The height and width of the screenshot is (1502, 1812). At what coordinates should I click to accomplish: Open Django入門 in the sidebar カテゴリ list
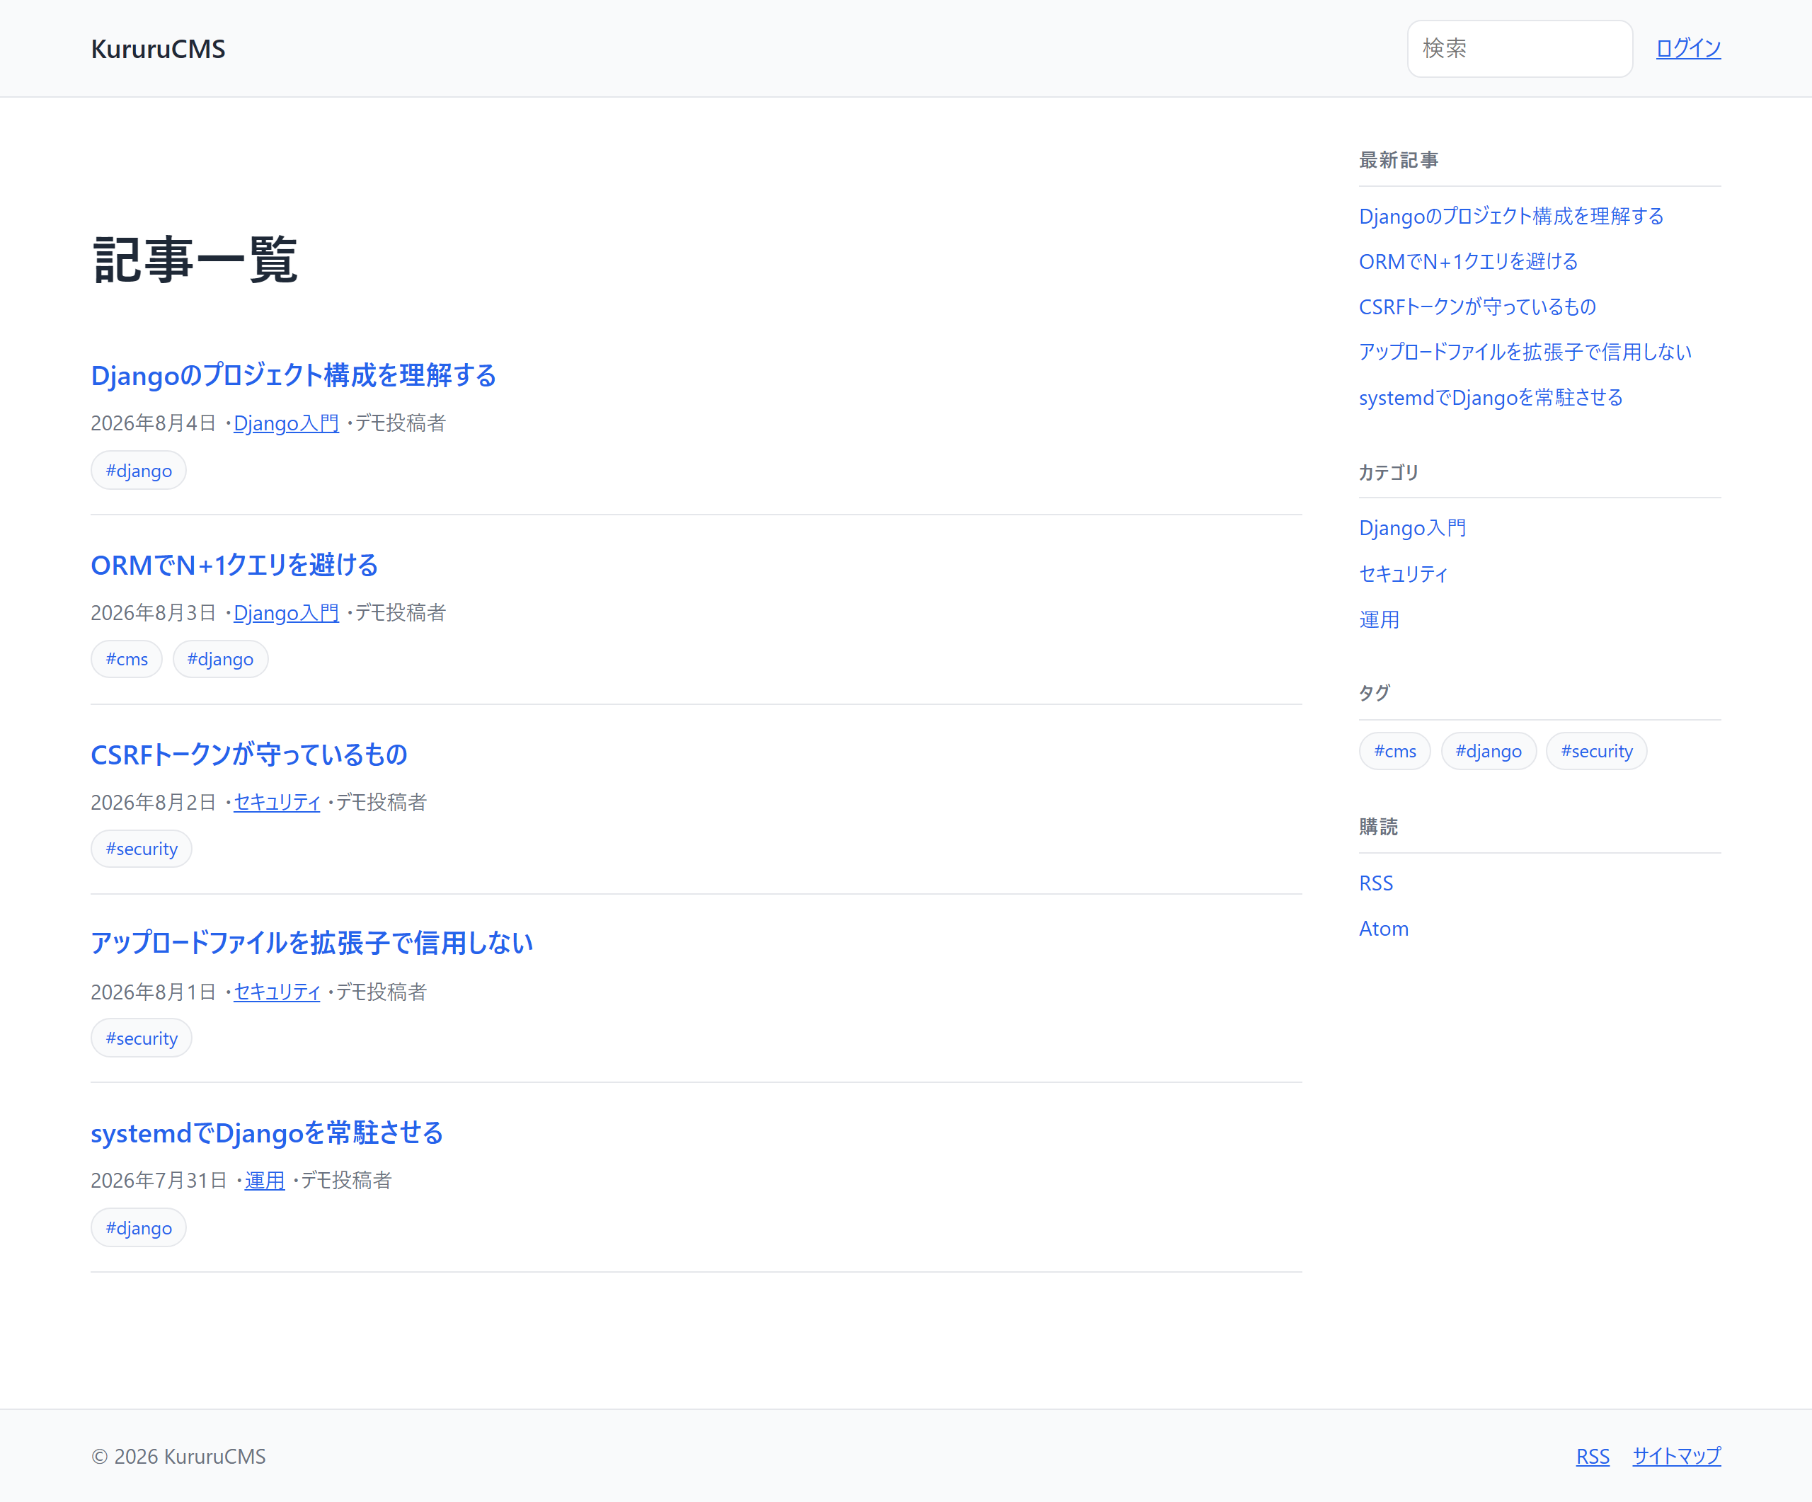click(x=1413, y=528)
